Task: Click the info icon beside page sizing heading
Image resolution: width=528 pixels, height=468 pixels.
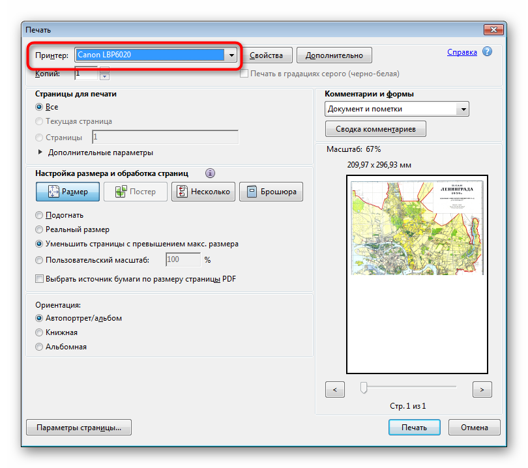Action: (x=210, y=173)
